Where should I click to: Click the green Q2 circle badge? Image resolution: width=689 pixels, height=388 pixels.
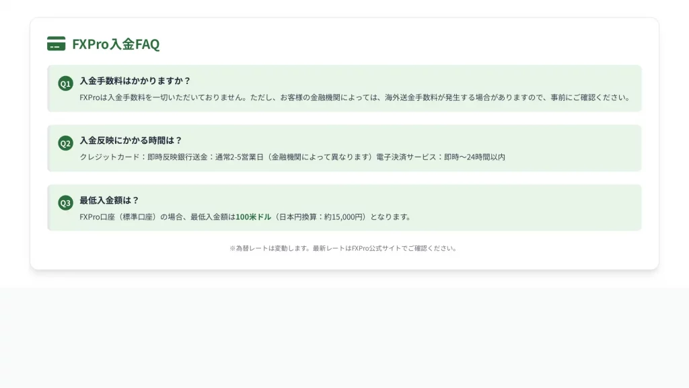[x=65, y=143]
